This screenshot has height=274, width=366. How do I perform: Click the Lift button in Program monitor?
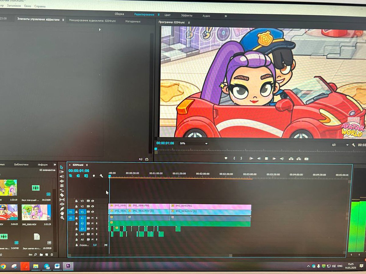(291, 159)
